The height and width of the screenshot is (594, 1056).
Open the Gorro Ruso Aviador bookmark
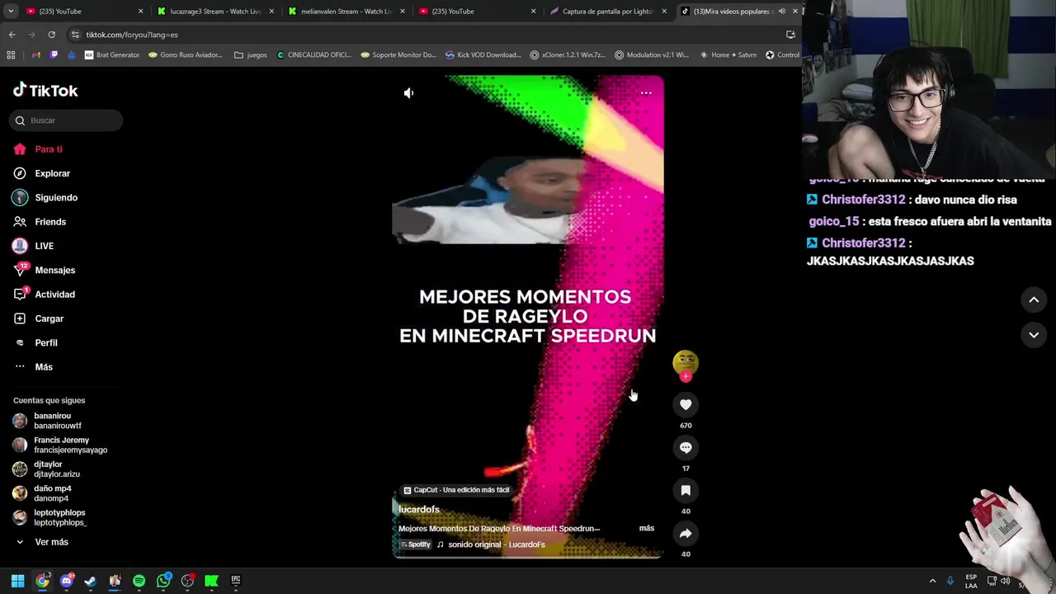[186, 55]
